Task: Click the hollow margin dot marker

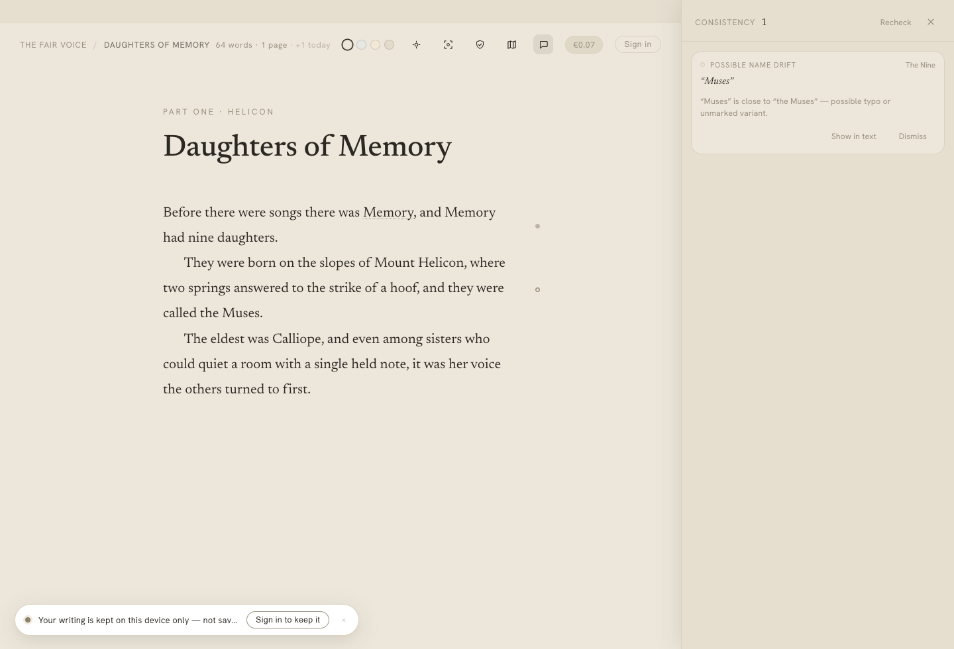Action: (537, 289)
